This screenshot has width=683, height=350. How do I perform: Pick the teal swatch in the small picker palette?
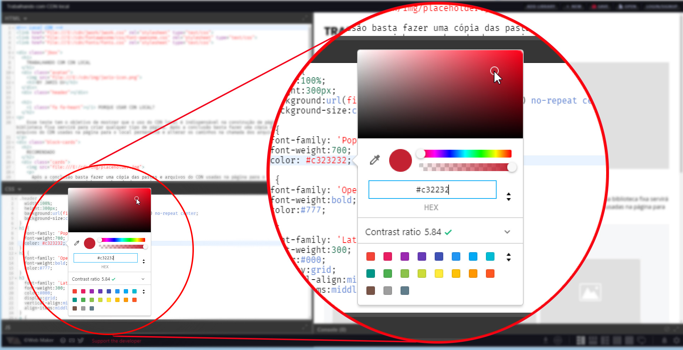(75, 300)
